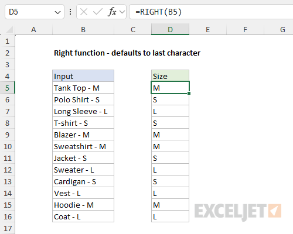The image size is (293, 234).
Task: Select cell 'Blazer - M'
Action: [83, 135]
